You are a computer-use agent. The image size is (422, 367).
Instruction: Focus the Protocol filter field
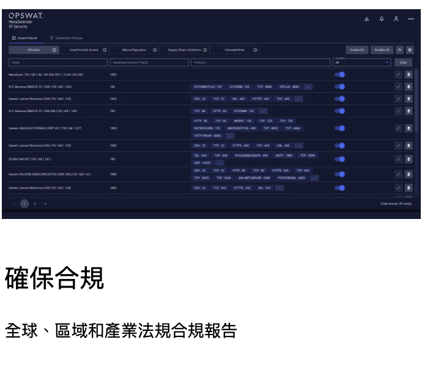coord(261,62)
